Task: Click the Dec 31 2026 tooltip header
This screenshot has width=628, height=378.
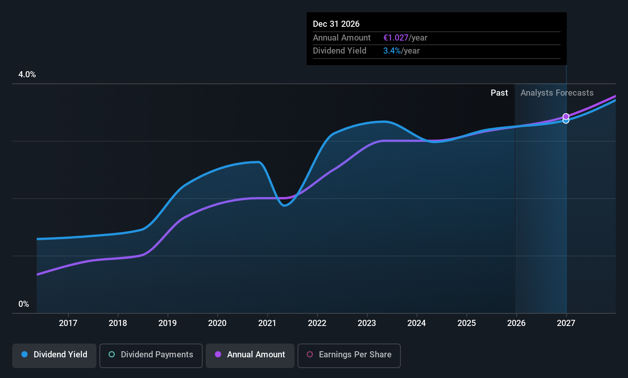Action: pyautogui.click(x=336, y=24)
